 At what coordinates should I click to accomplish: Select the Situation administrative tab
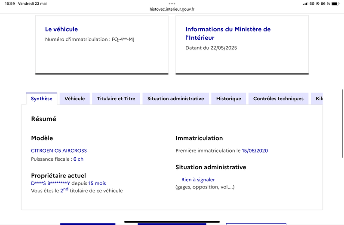pyautogui.click(x=175, y=99)
